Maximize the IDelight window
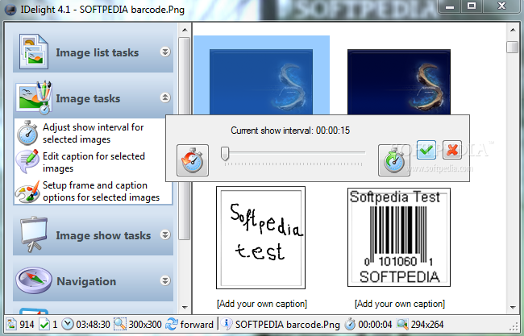The image size is (524, 336). click(x=472, y=6)
